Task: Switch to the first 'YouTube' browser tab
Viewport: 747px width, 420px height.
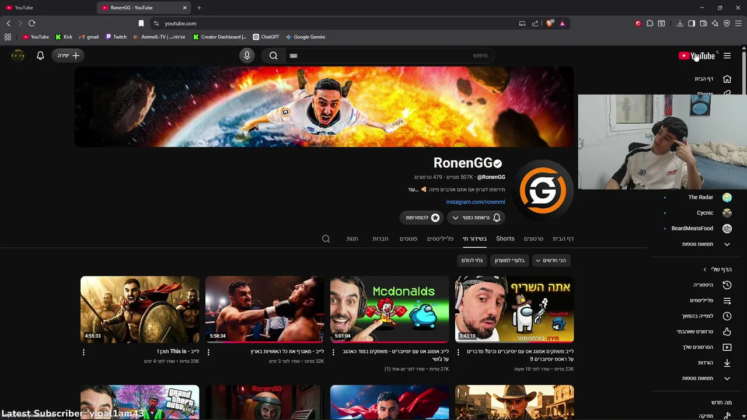Action: coord(47,8)
